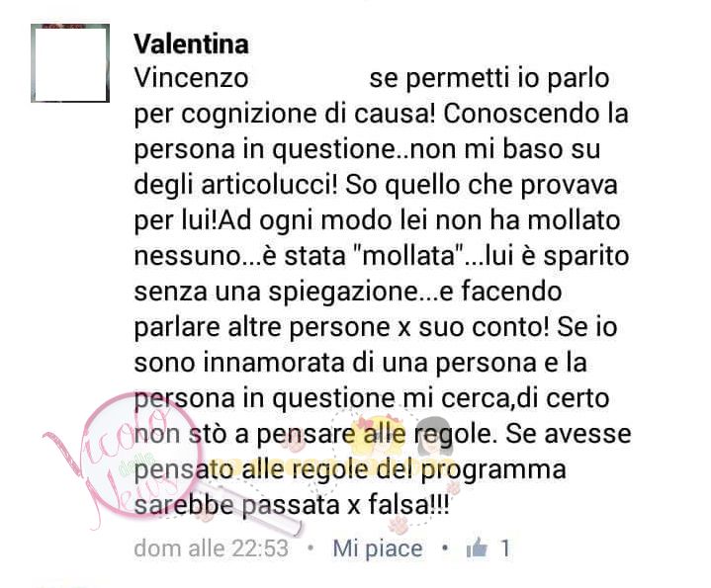Click the magnifying glass handle in watermark

click(x=254, y=510)
